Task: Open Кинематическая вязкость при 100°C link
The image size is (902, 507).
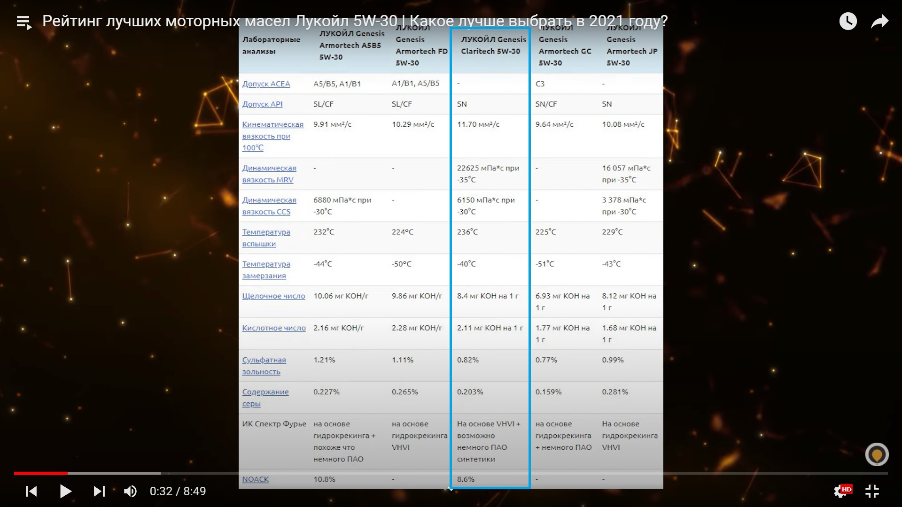Action: coord(272,136)
